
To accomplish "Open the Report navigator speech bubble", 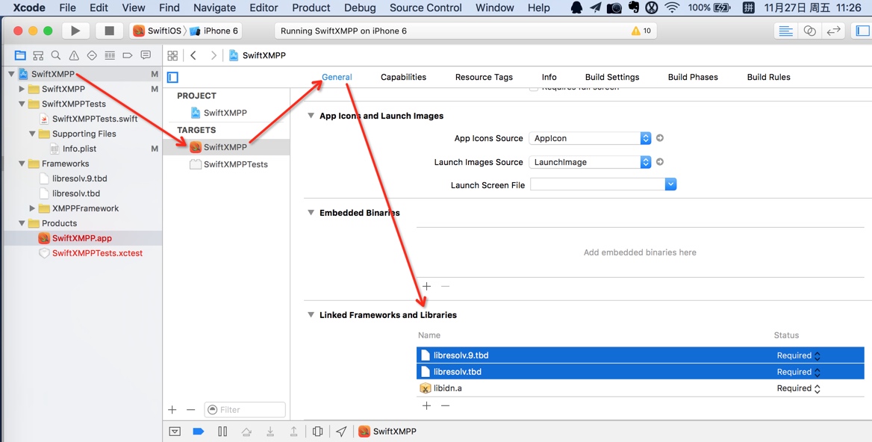I will [146, 55].
